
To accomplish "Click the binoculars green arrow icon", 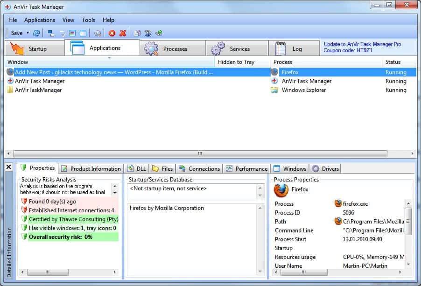I will point(159,33).
